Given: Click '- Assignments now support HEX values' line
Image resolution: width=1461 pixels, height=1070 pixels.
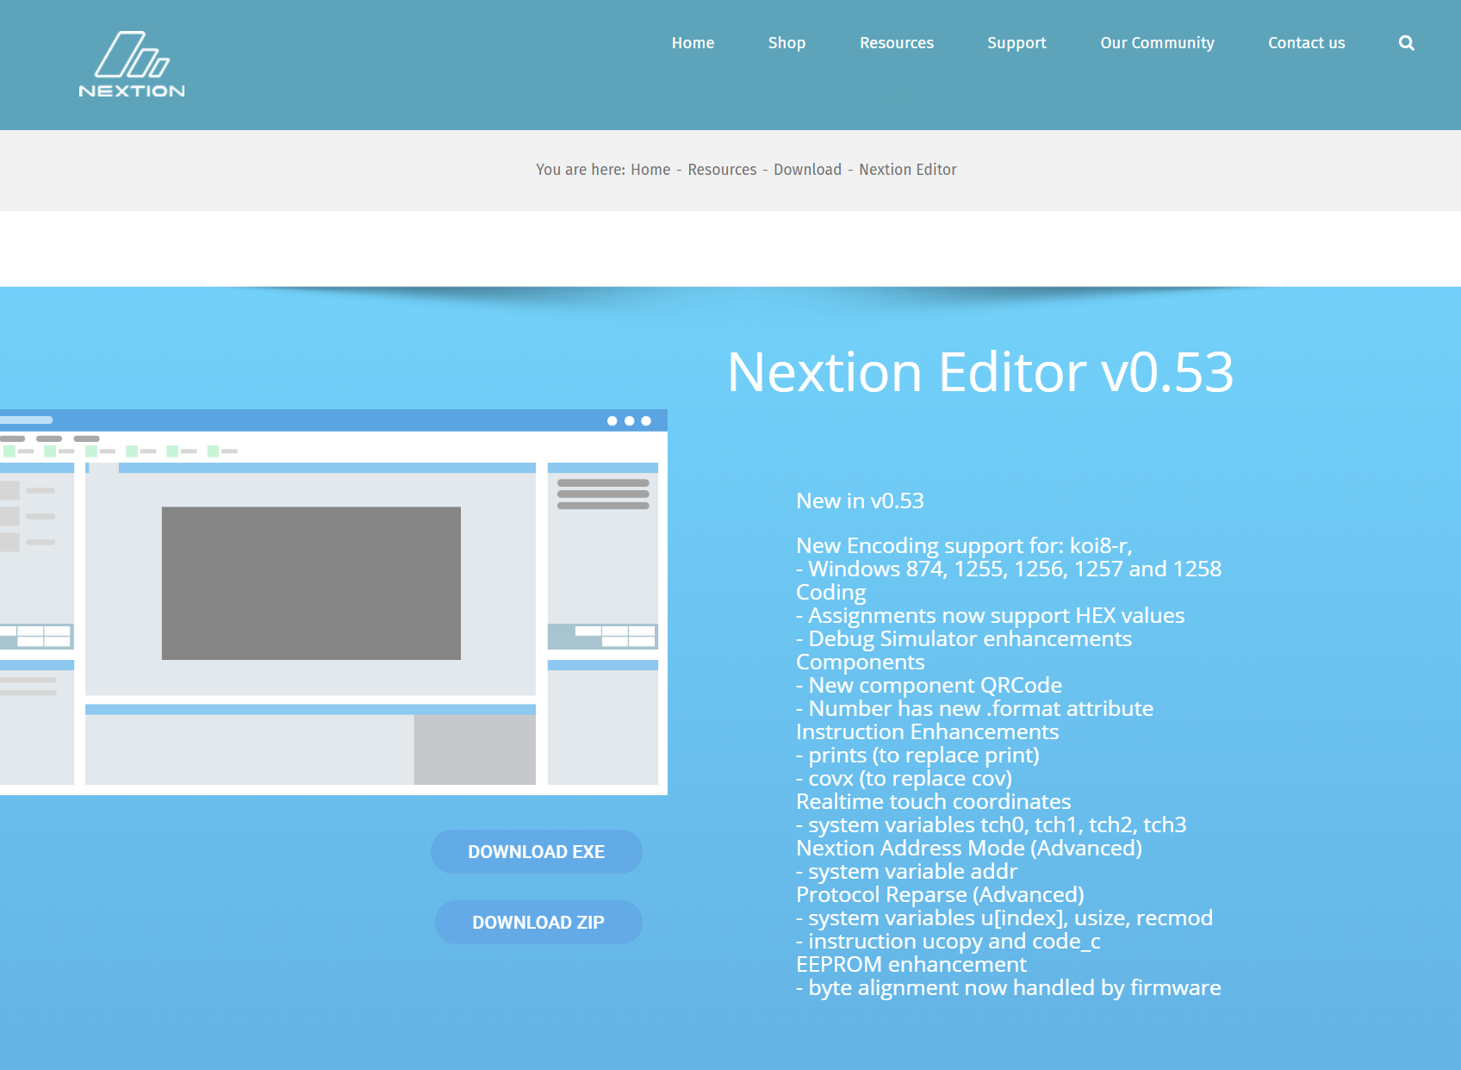Looking at the screenshot, I should [991, 615].
